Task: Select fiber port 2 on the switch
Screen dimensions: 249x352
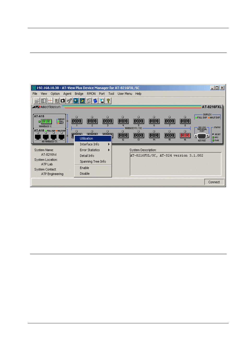Action: coord(92,121)
